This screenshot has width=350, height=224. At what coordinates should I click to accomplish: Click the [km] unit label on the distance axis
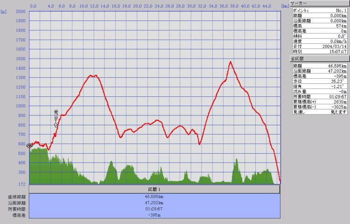pos(285,6)
